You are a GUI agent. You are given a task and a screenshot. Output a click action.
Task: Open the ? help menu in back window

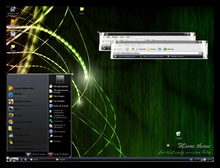(x=132, y=37)
